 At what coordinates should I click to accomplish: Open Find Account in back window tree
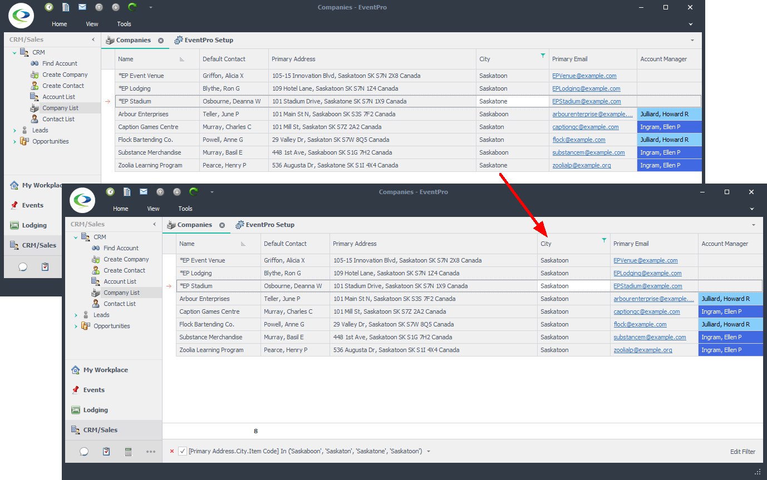click(x=60, y=63)
